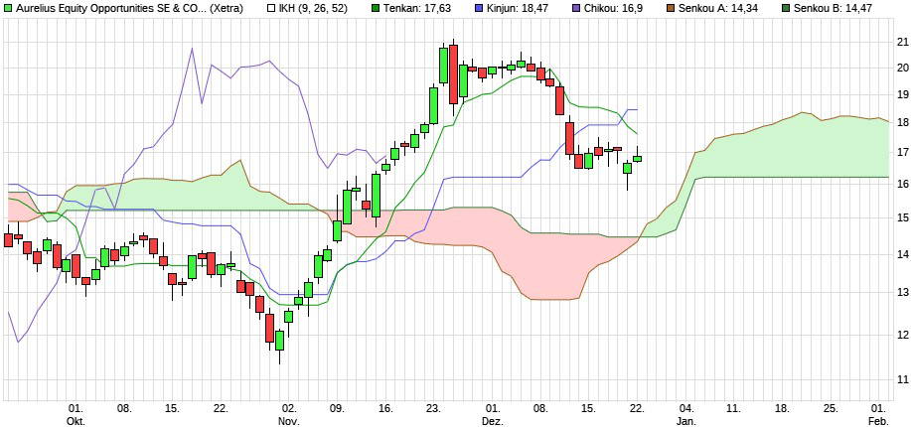
Task: Click the '01. Okt.' date axis label
Action: pos(76,415)
